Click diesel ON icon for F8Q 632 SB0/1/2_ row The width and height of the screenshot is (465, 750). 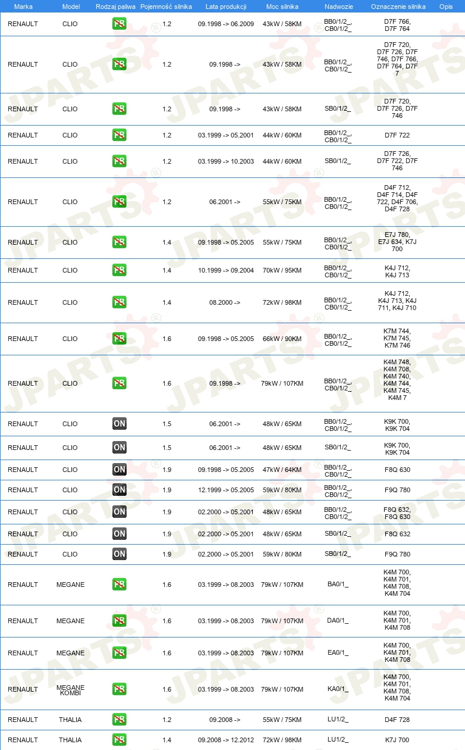(x=119, y=534)
